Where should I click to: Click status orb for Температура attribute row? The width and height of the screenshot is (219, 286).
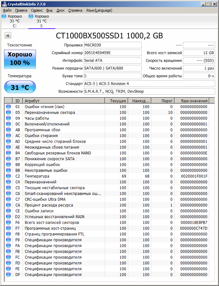[8, 176]
